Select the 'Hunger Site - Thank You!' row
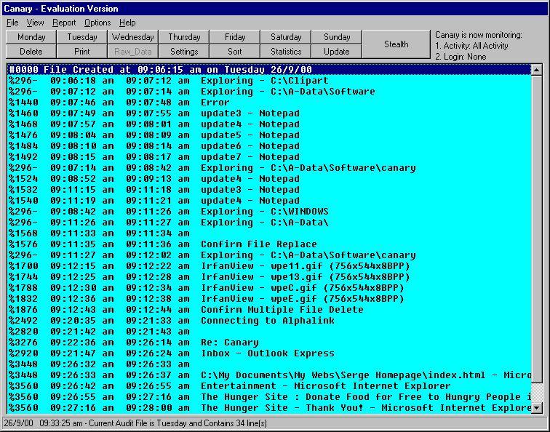Viewport: 550px width, 432px height. [x=269, y=408]
